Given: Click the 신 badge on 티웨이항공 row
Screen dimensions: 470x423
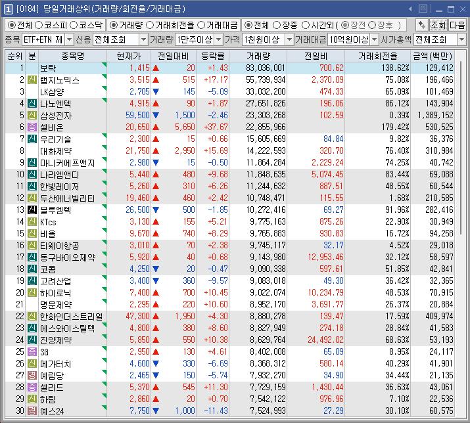Looking at the screenshot, I should pos(32,246).
